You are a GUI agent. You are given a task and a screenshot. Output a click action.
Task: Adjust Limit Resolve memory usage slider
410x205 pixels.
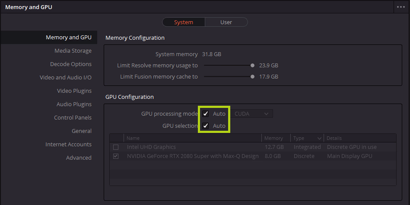coord(252,66)
